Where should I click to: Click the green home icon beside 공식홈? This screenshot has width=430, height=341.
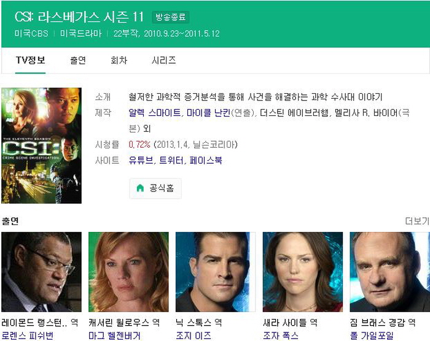(140, 188)
